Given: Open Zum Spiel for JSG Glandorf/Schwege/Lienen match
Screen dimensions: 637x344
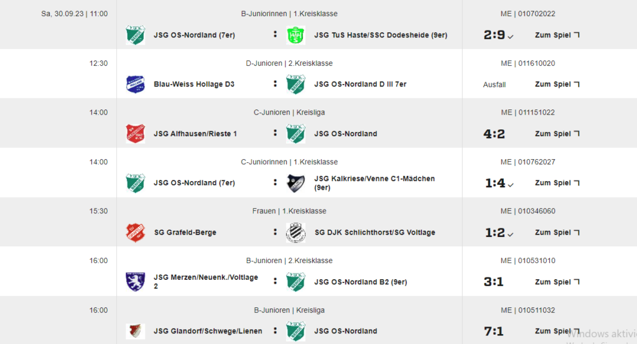Looking at the screenshot, I should click(x=557, y=331).
